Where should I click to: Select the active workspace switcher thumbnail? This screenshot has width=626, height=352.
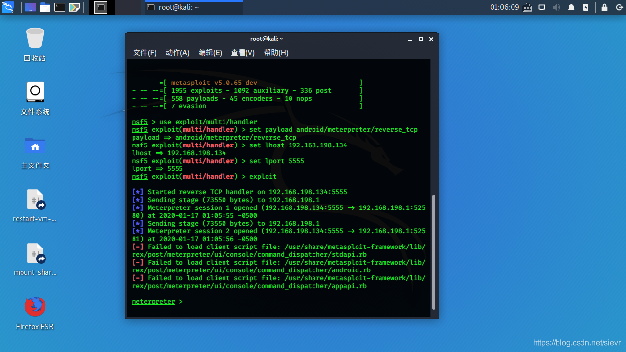[101, 7]
